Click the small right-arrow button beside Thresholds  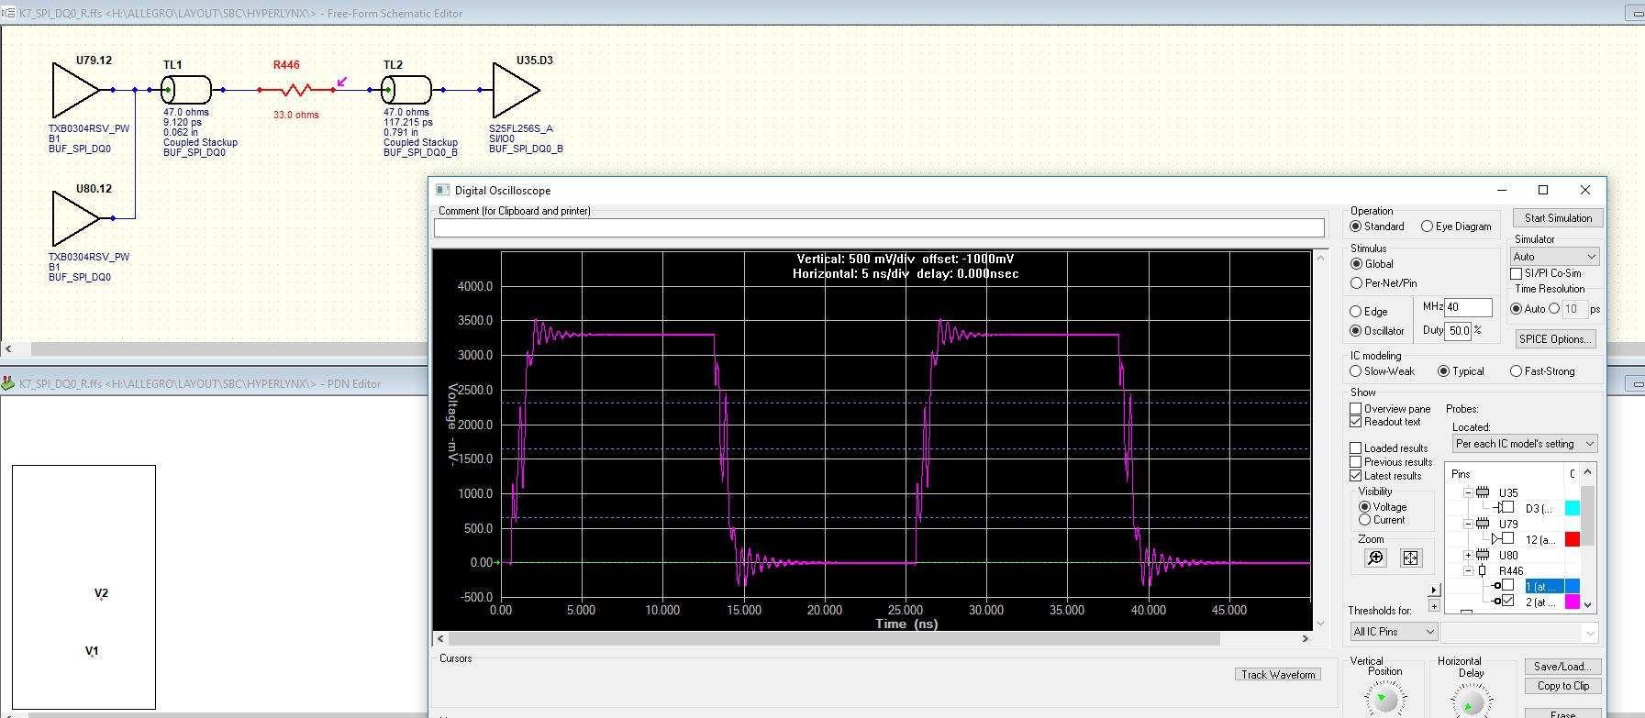(1435, 591)
